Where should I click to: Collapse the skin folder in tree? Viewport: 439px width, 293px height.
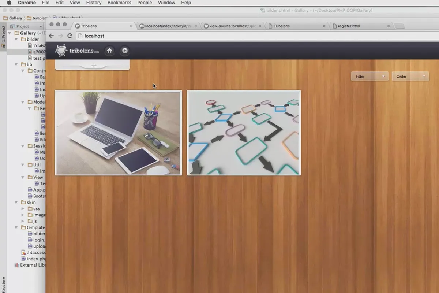click(16, 202)
